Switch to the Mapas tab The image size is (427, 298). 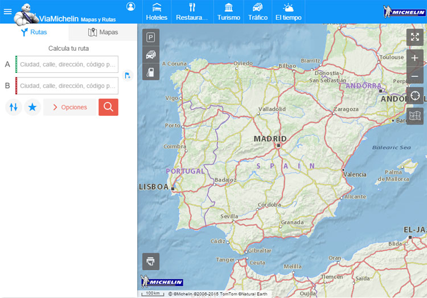tap(103, 32)
